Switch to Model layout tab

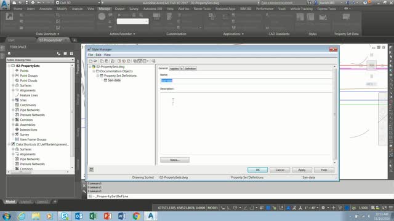point(10,201)
